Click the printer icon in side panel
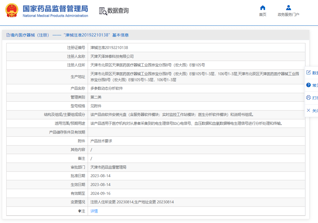318x223 pixels. click(x=309, y=98)
